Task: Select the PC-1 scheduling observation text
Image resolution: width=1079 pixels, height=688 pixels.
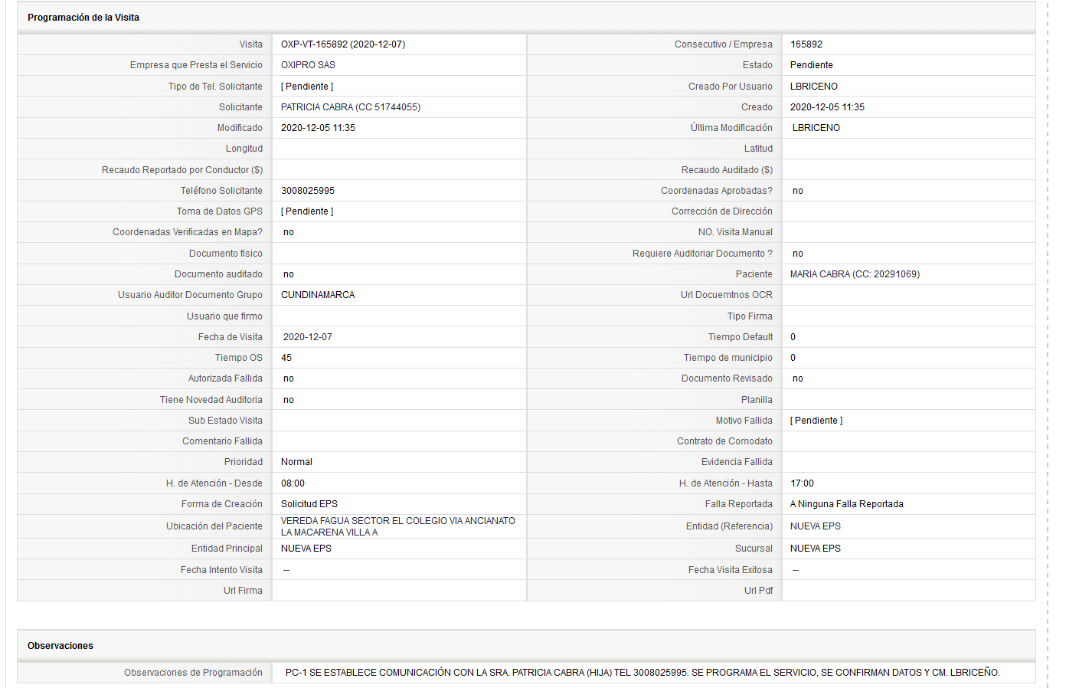Action: (642, 673)
